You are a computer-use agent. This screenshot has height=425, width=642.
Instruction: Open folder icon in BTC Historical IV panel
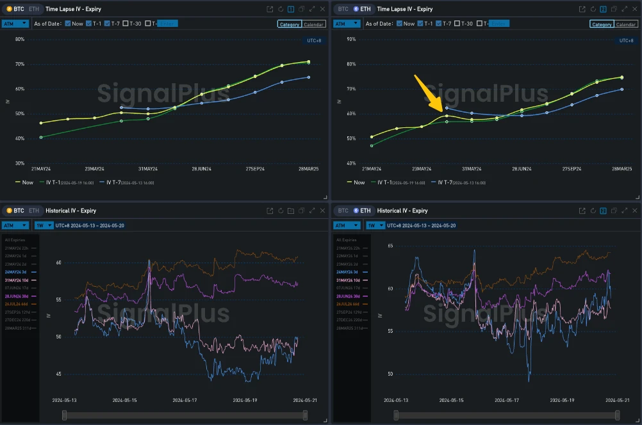pyautogui.click(x=291, y=211)
